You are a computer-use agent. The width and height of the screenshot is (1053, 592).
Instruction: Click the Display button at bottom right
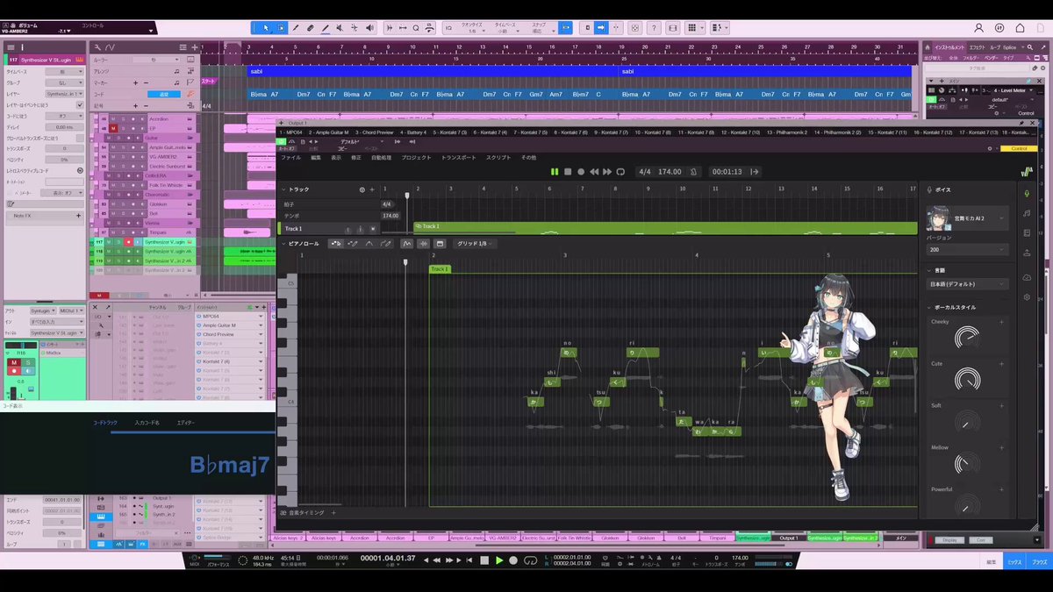tap(948, 540)
